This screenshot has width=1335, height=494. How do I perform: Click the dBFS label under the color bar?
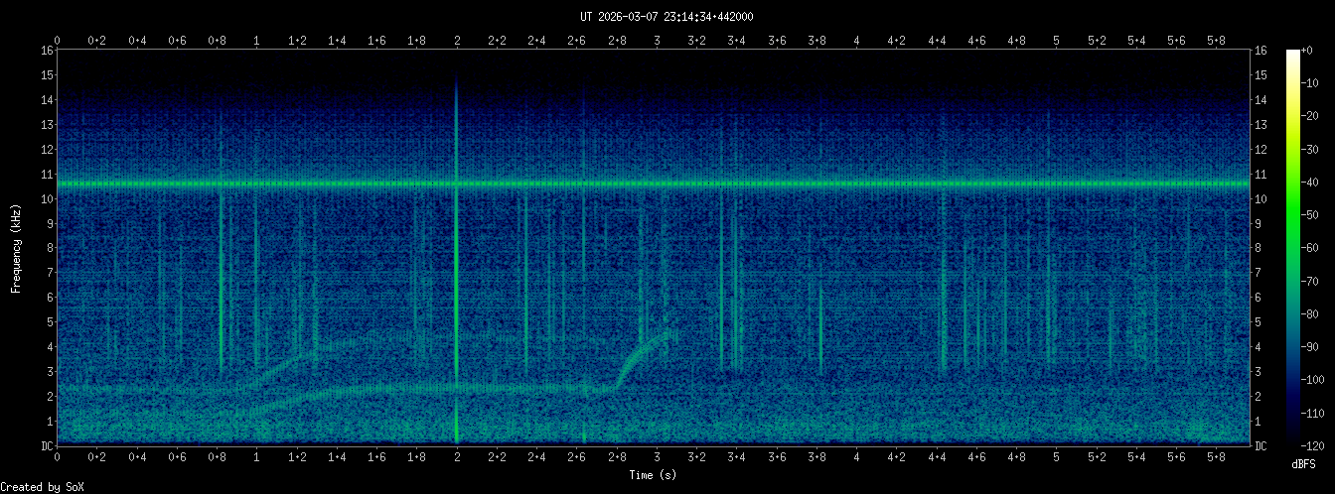point(1304,464)
